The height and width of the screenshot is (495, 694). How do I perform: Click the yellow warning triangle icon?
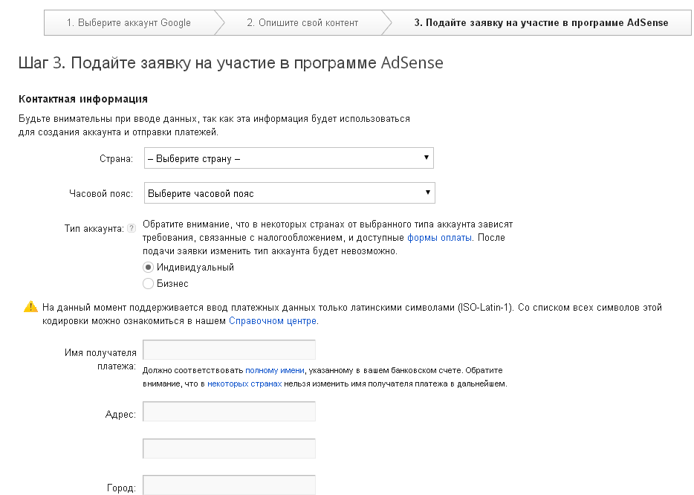click(x=30, y=306)
